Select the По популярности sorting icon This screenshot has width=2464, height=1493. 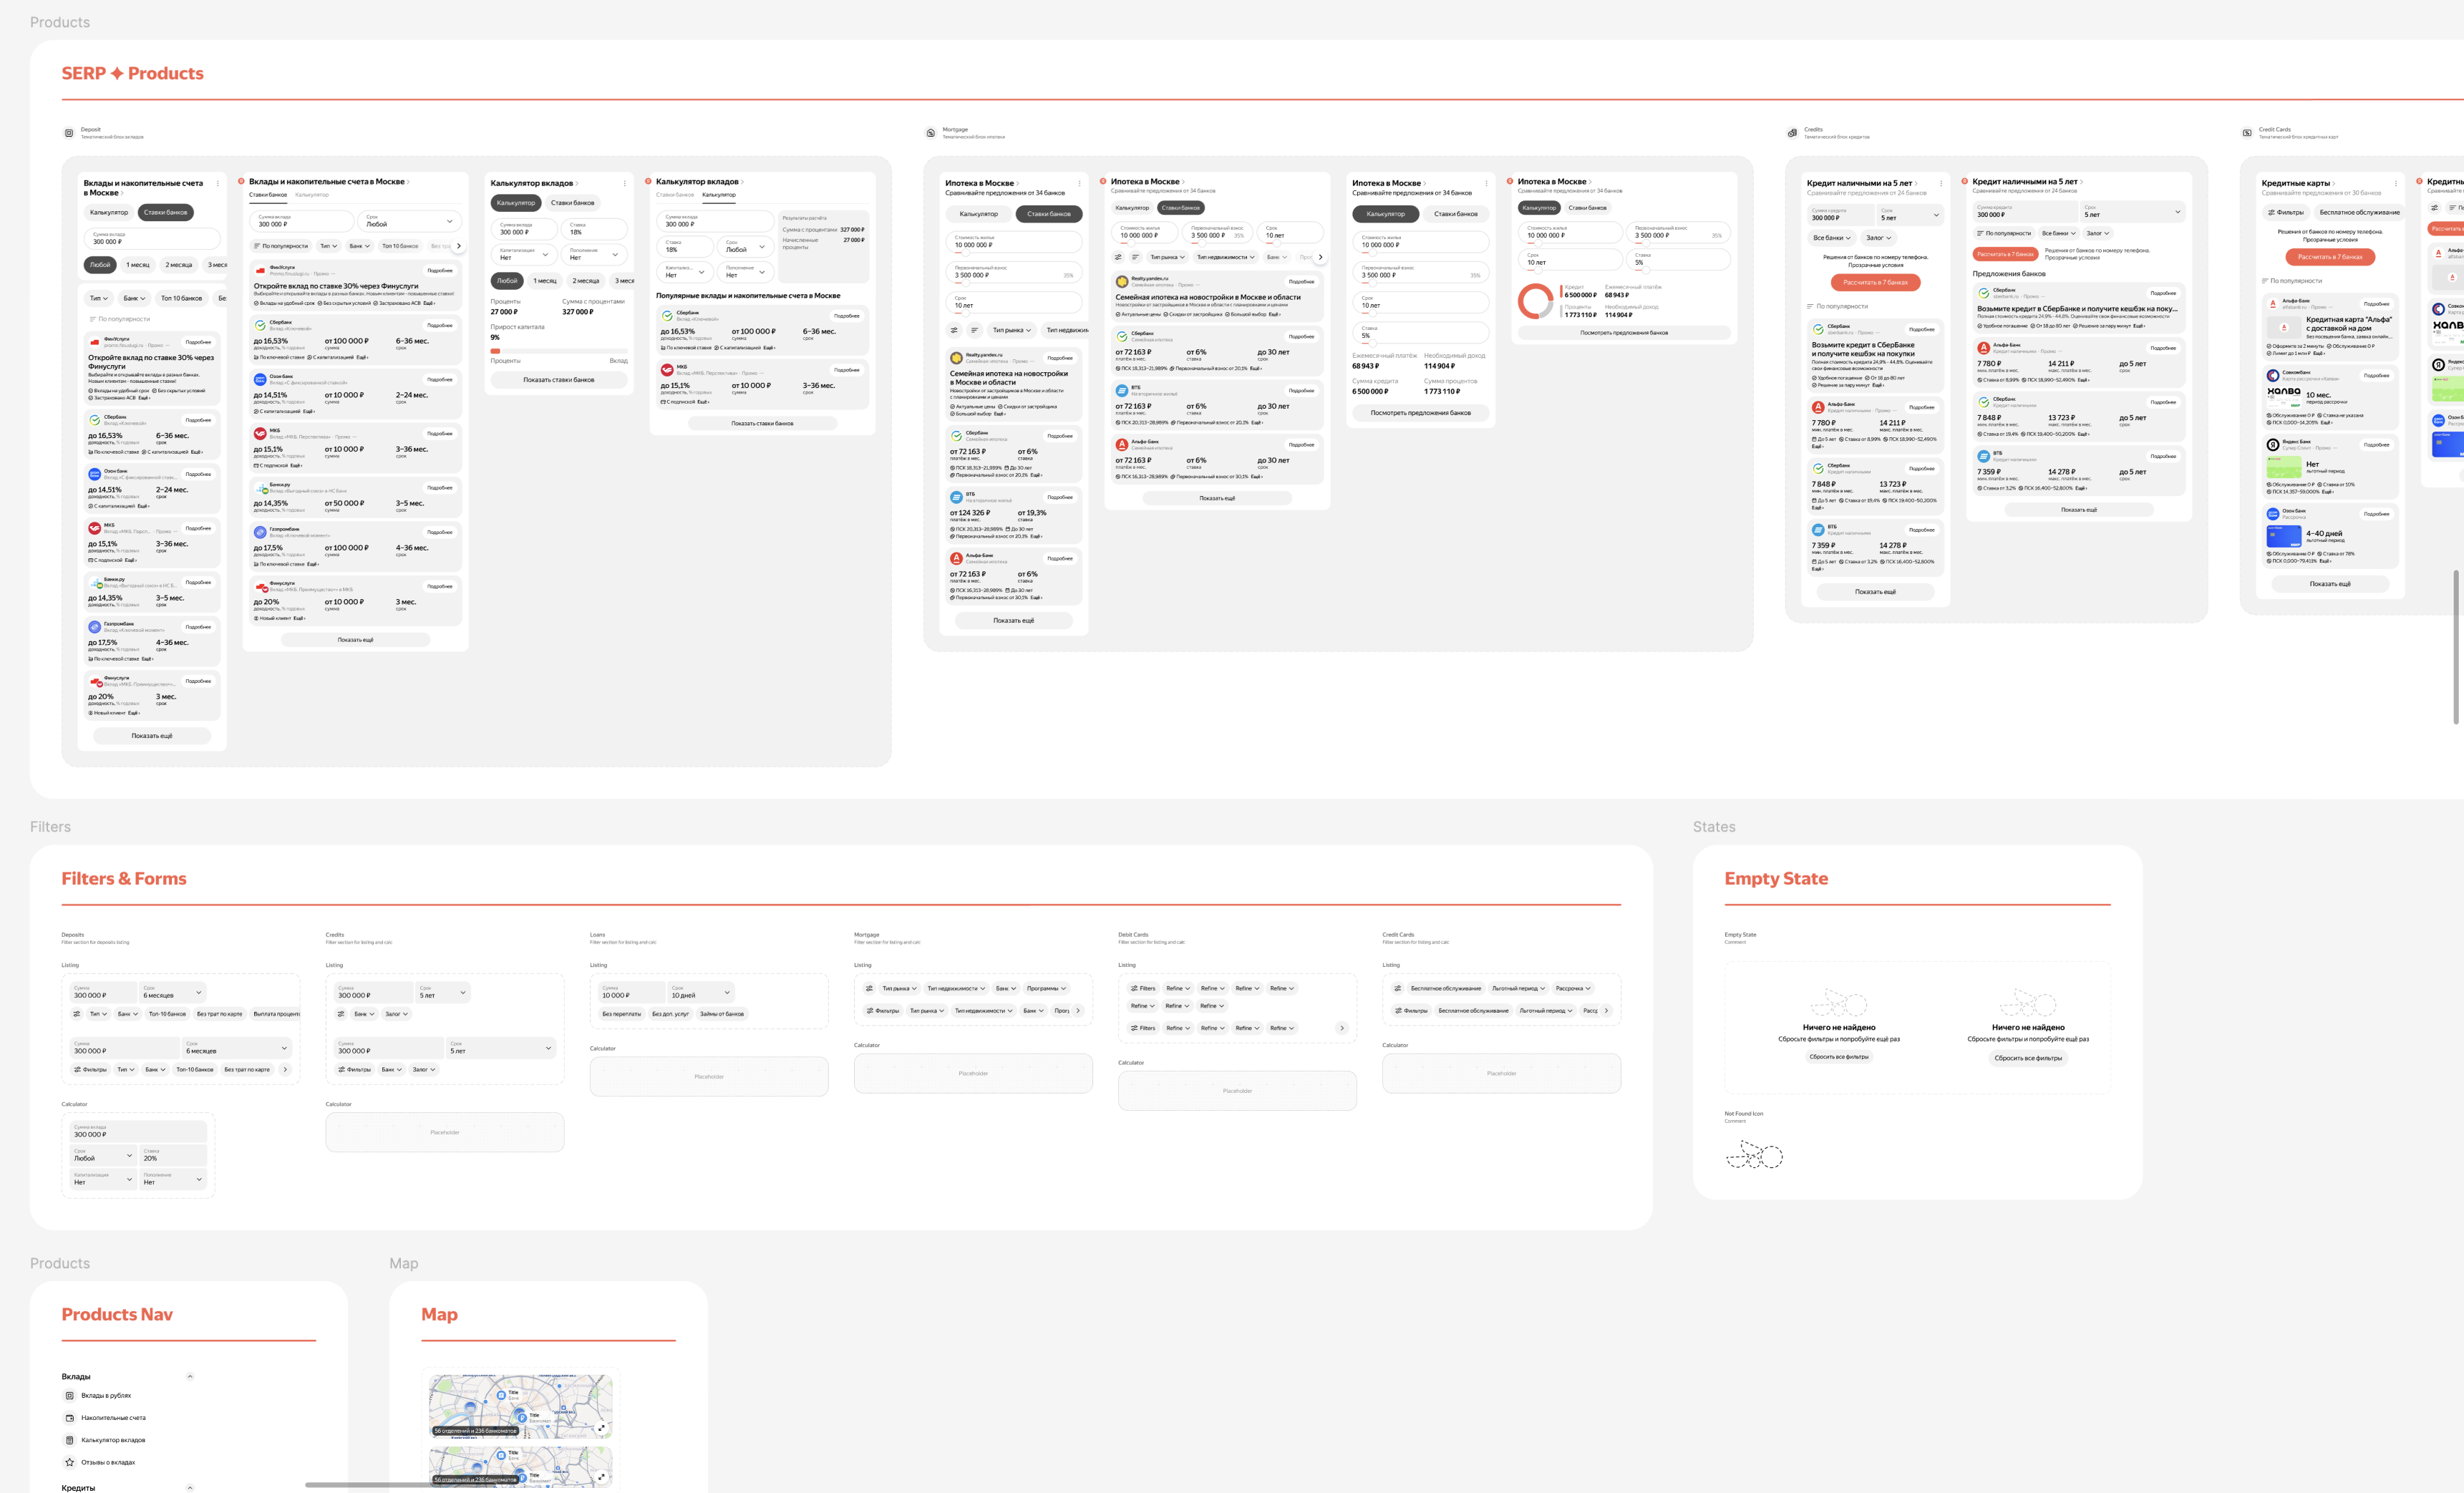click(93, 320)
